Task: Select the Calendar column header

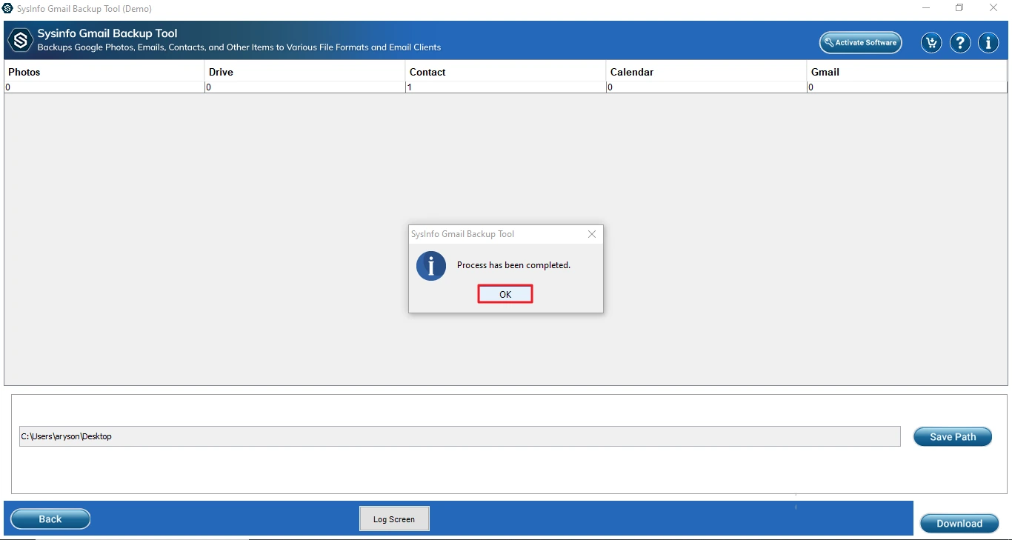Action: pyautogui.click(x=706, y=72)
